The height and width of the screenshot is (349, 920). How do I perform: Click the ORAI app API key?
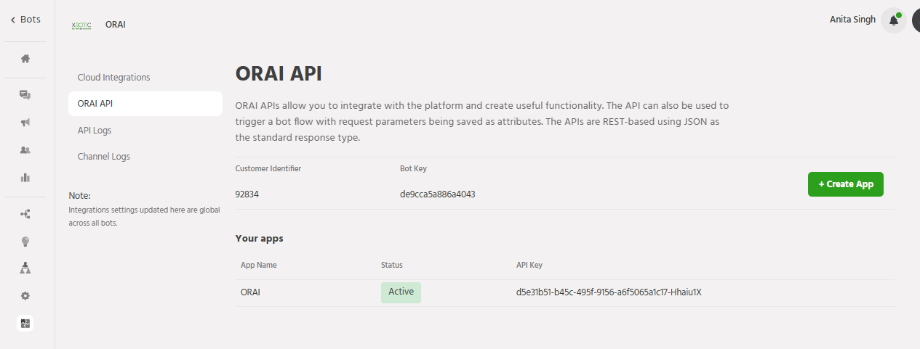(608, 293)
